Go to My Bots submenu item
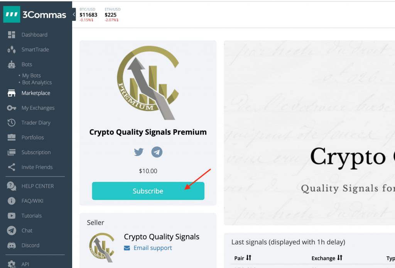Image resolution: width=395 pixels, height=268 pixels. tap(31, 76)
